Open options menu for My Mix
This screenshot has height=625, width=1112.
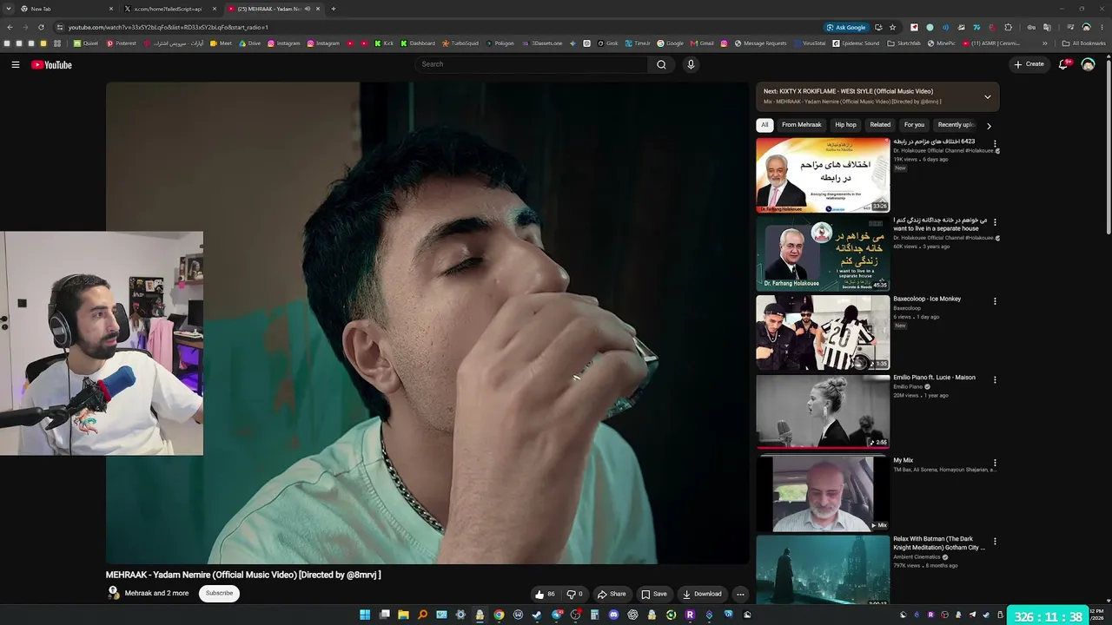(995, 463)
